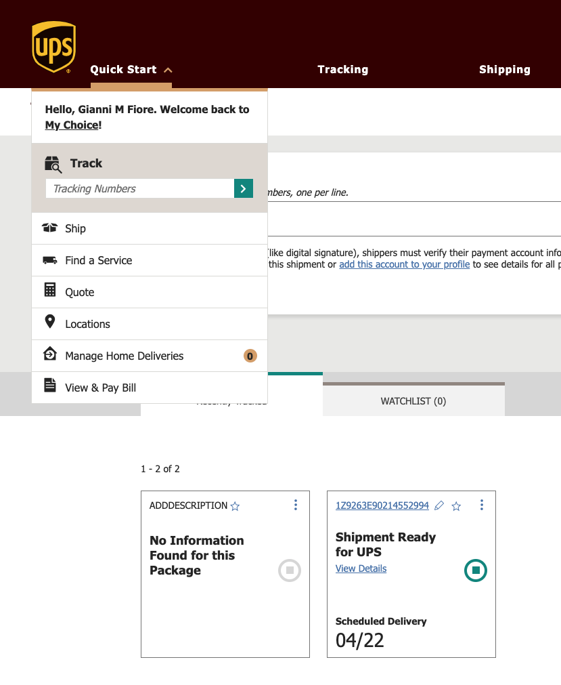Choose Find a Service menu entry
Viewport: 561px width, 685px height.
coord(150,260)
